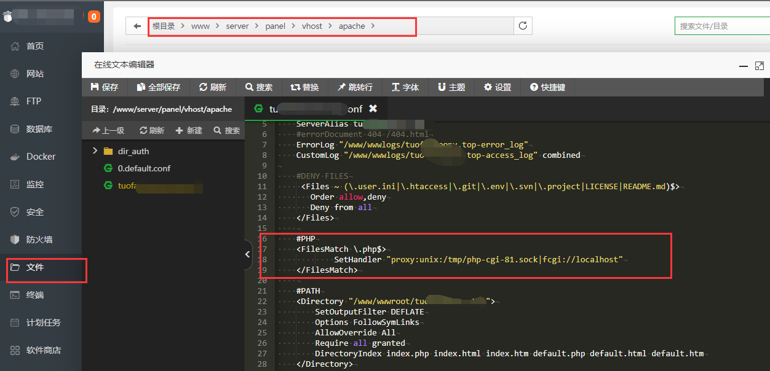The height and width of the screenshot is (371, 770).
Task: Close the open conf file tab
Action: [373, 109]
